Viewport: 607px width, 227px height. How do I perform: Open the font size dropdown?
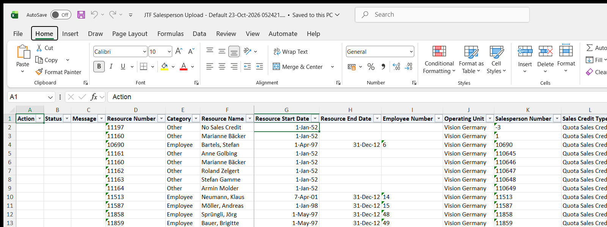click(x=169, y=51)
